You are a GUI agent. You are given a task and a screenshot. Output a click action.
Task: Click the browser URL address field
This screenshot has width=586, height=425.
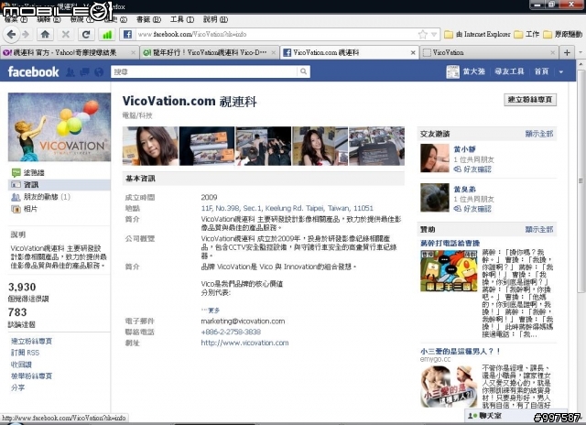276,35
